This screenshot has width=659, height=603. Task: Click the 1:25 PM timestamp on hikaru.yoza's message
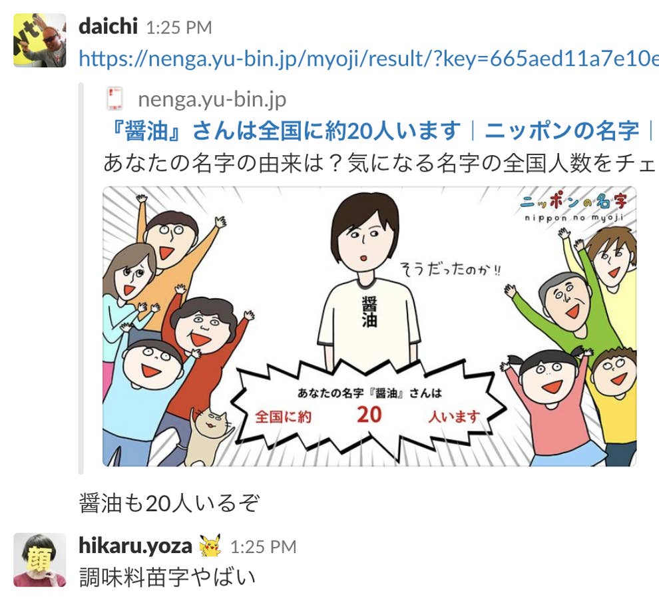coord(264,546)
